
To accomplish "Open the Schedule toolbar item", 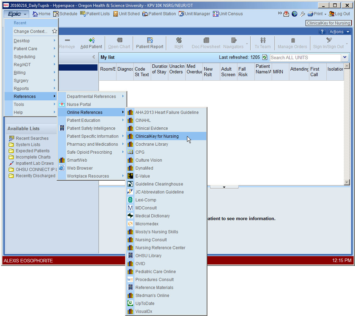I will pos(65,14).
